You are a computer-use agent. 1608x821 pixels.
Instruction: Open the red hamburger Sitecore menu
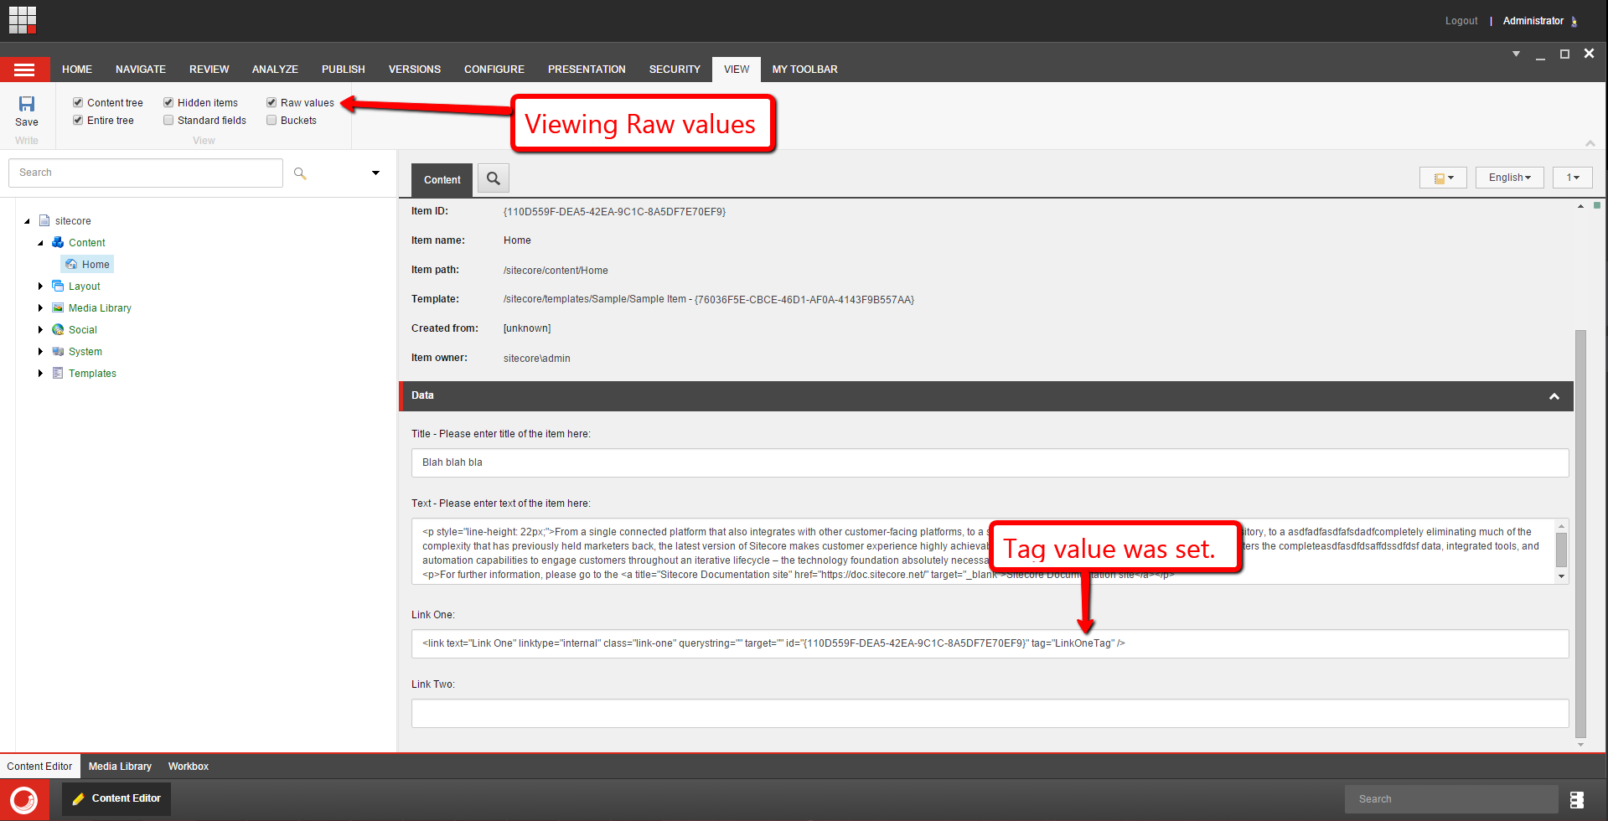coord(24,70)
